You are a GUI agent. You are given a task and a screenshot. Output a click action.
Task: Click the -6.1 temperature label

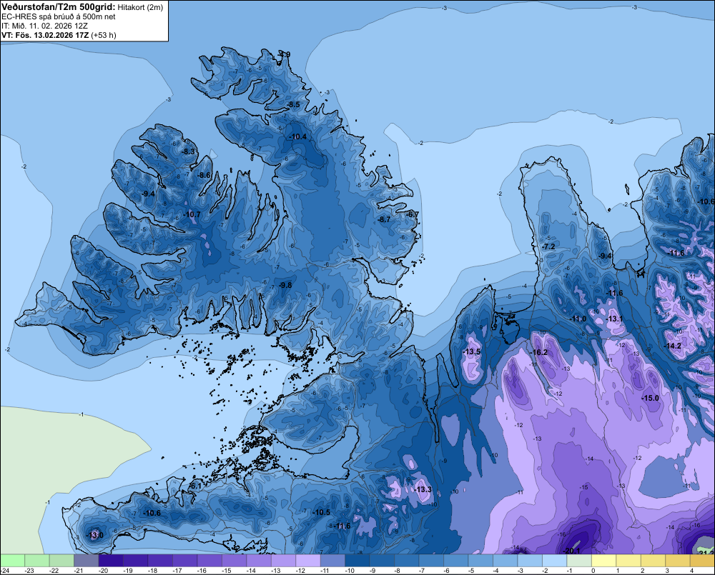(x=195, y=486)
